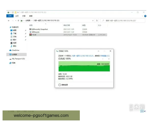This screenshot has width=153, height=123.
Task: Switch to details view icon in status bar
Action: pyautogui.click(x=142, y=111)
